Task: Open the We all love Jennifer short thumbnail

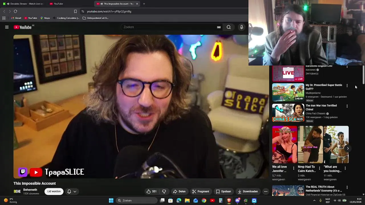Action: tap(285, 145)
